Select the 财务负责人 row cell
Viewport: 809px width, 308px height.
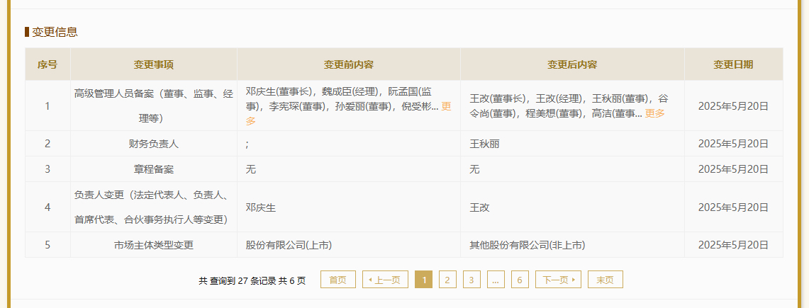(x=154, y=144)
